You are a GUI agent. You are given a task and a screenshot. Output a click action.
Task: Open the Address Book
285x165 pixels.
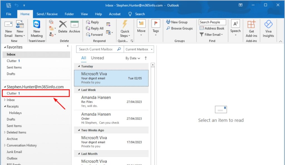(212, 28)
